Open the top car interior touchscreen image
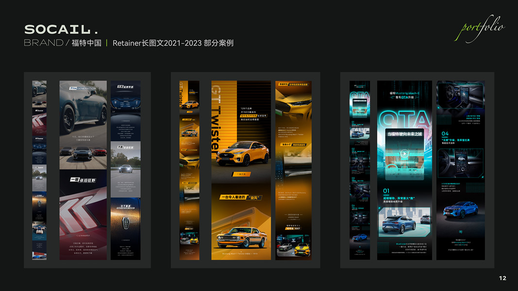Image resolution: width=518 pixels, height=291 pixels. [x=461, y=96]
